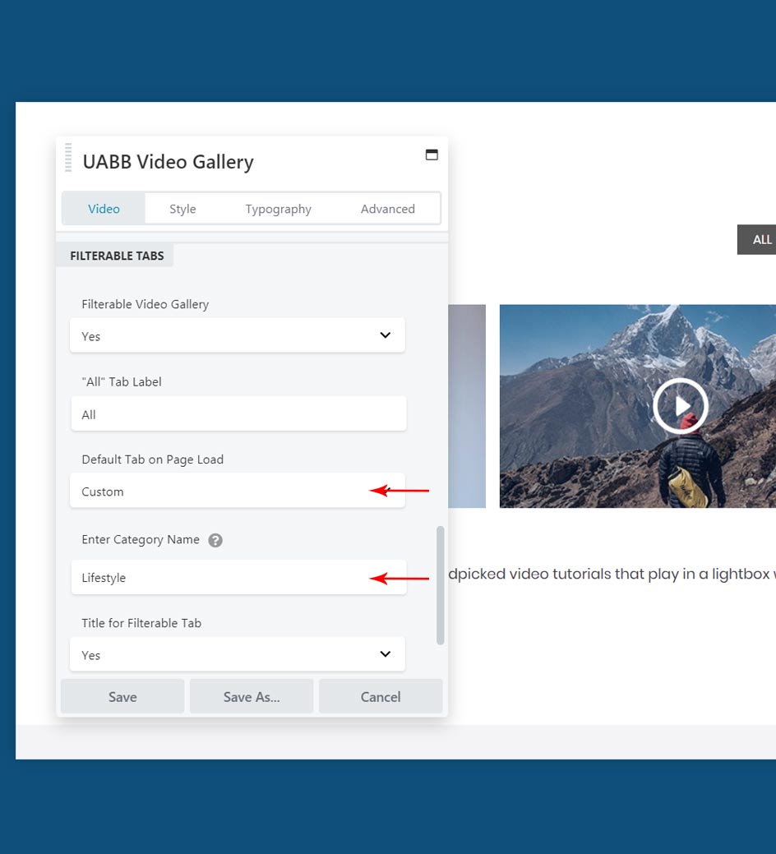Open the Typography tab
Image resolution: width=776 pixels, height=854 pixels.
[279, 209]
